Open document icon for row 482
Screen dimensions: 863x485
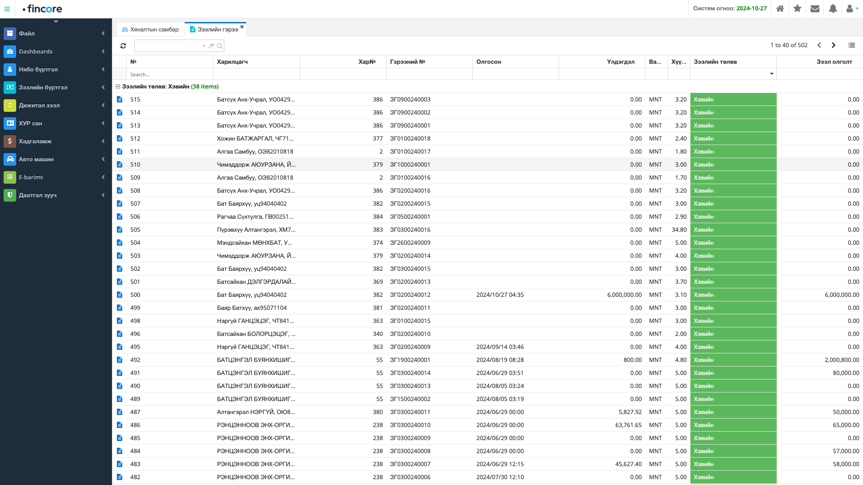[x=120, y=477]
